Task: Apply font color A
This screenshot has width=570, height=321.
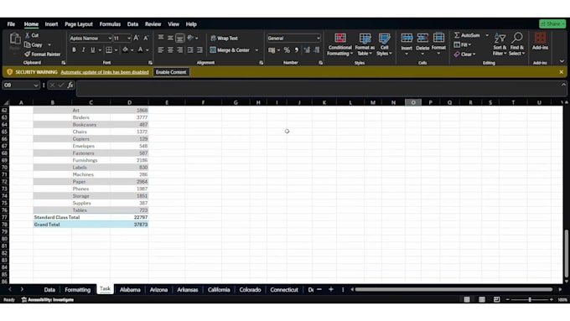Action: click(x=140, y=49)
